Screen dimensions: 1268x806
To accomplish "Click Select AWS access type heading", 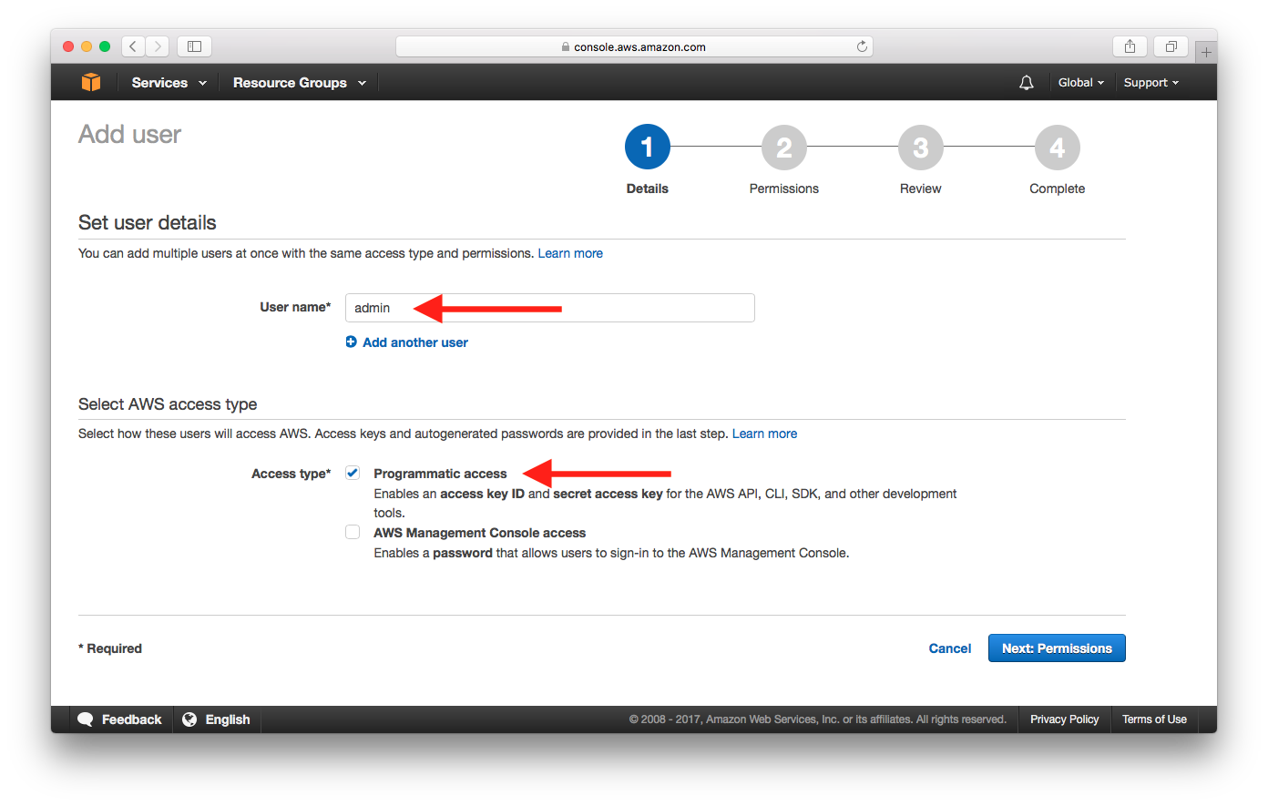I will 168,404.
